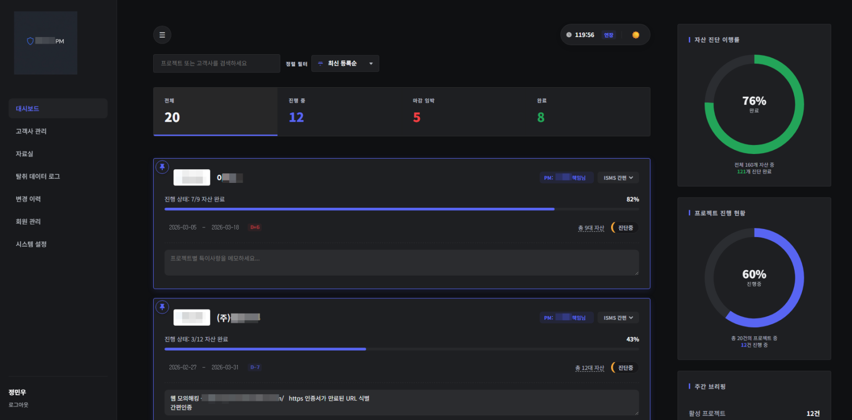The image size is (852, 420).
Task: Click the hamburger menu icon
Action: [x=162, y=35]
